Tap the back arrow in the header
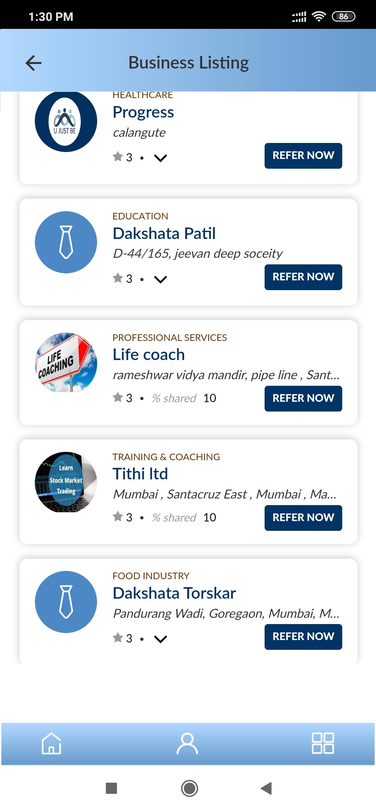Image resolution: width=376 pixels, height=806 pixels. pyautogui.click(x=33, y=63)
